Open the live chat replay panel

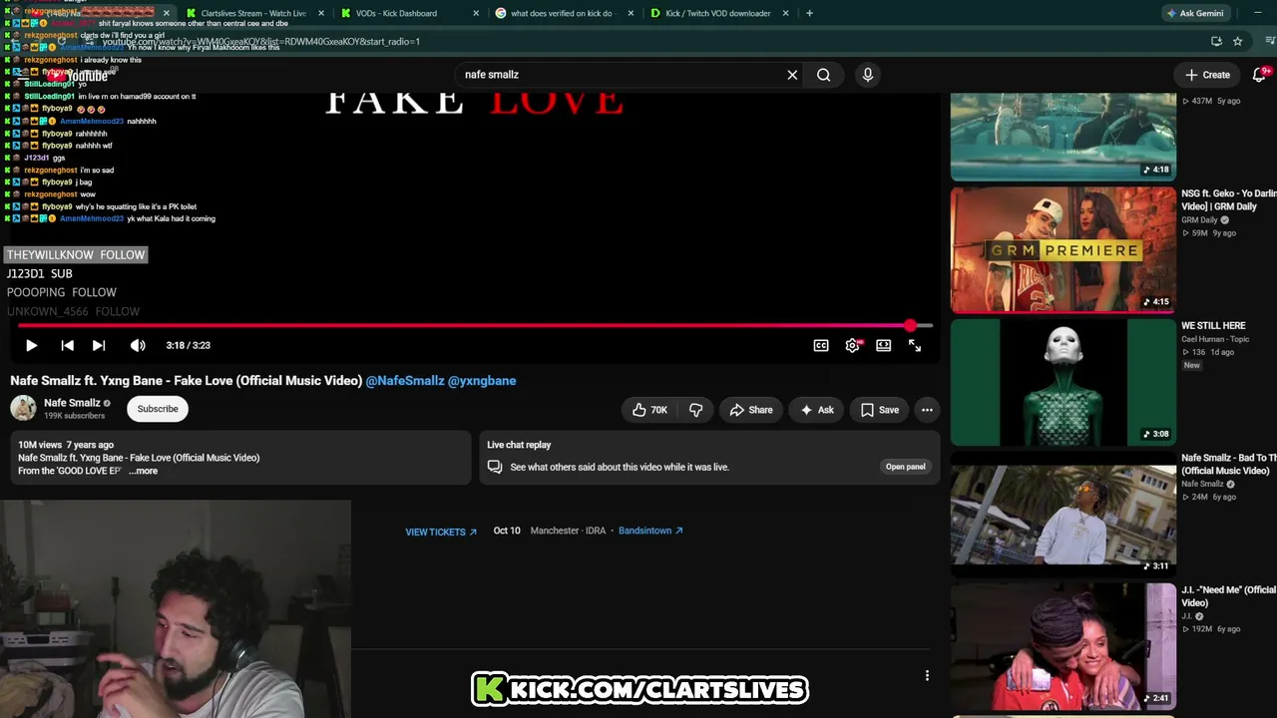tap(906, 467)
